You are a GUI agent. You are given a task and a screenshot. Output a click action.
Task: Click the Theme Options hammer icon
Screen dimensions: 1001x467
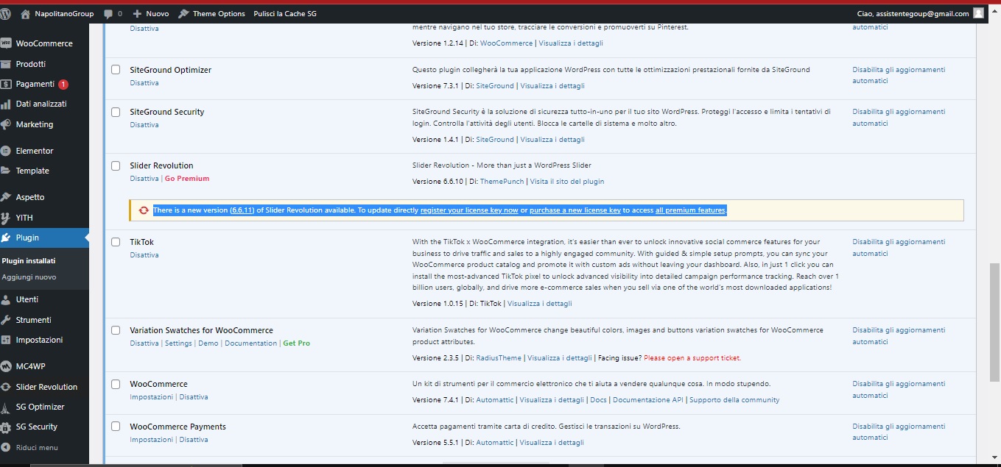point(183,13)
